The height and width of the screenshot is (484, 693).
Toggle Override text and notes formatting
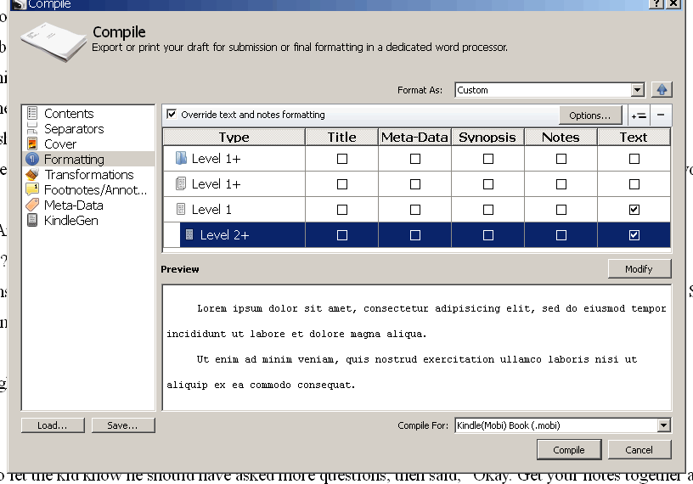(172, 115)
